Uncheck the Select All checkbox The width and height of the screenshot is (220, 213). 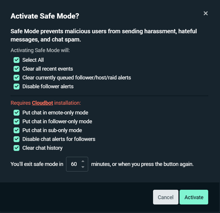pos(17,60)
